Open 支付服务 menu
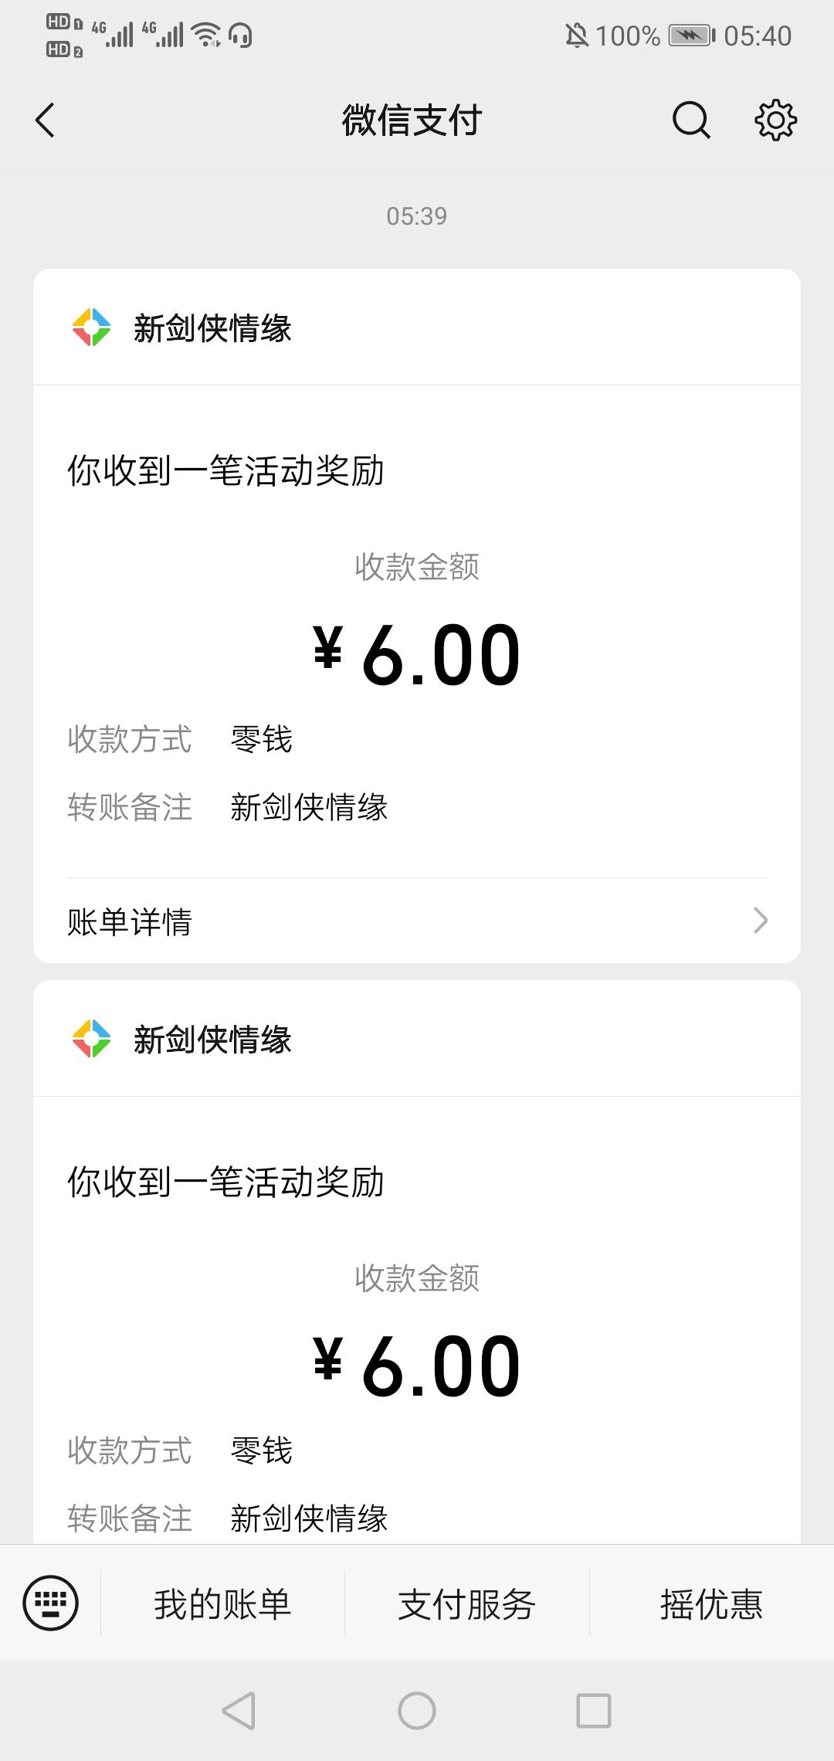 click(466, 1604)
